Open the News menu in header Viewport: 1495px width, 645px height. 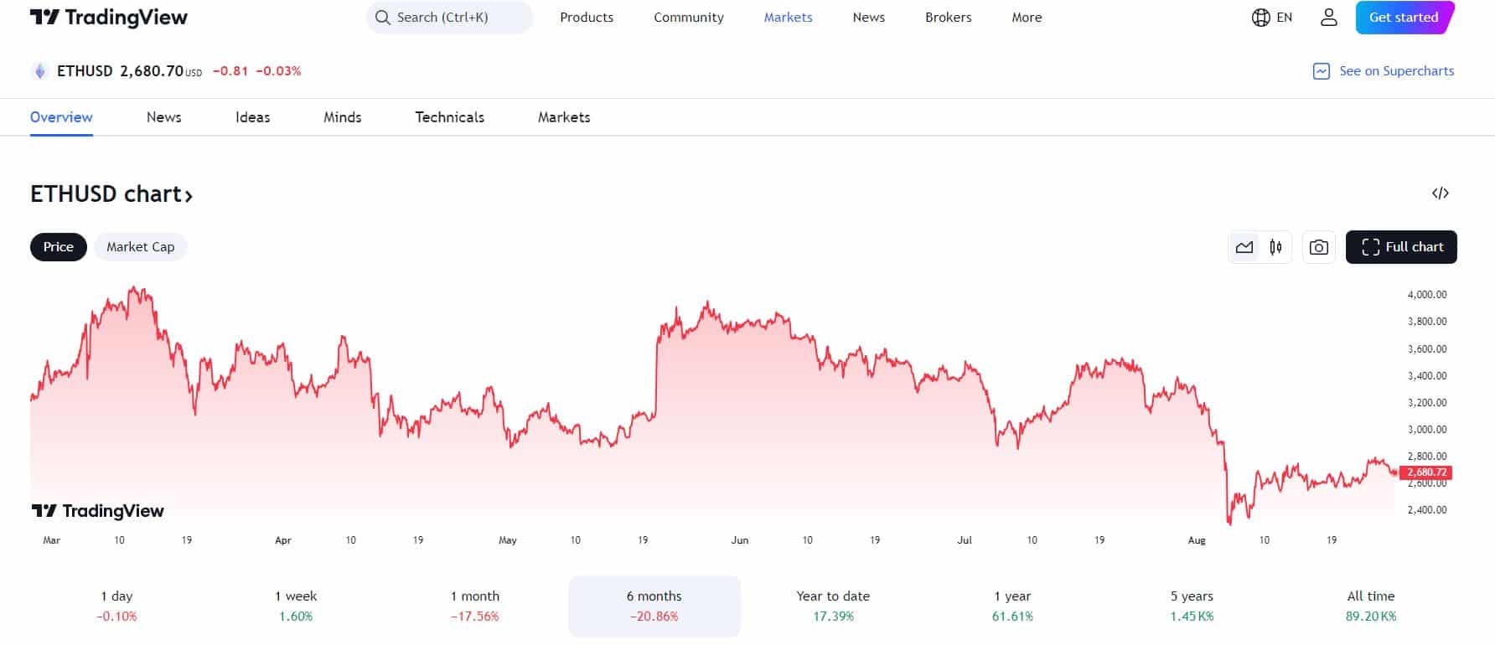click(869, 18)
